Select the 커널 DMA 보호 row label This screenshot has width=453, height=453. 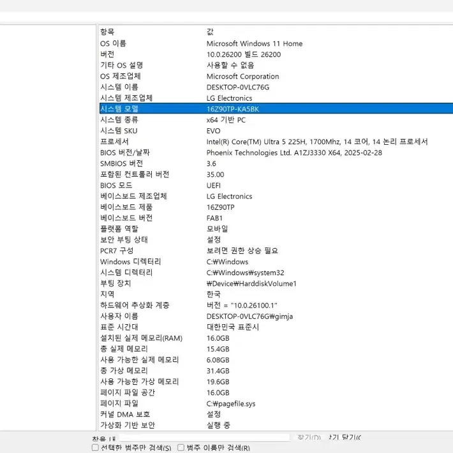coord(125,414)
